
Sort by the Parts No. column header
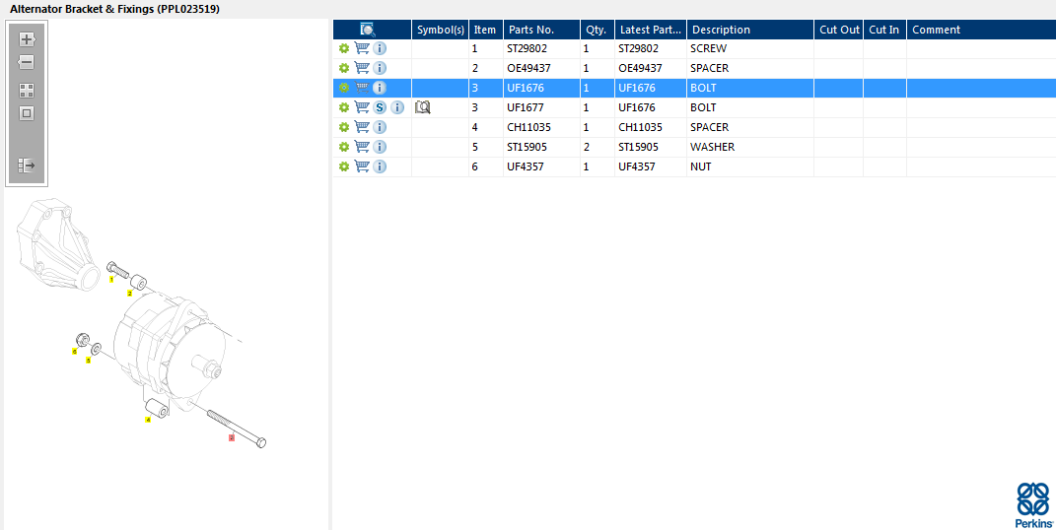[541, 30]
